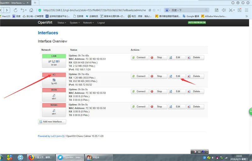This screenshot has width=252, height=161.
Task: Click the forward navigation arrow
Action: (x=7, y=10)
